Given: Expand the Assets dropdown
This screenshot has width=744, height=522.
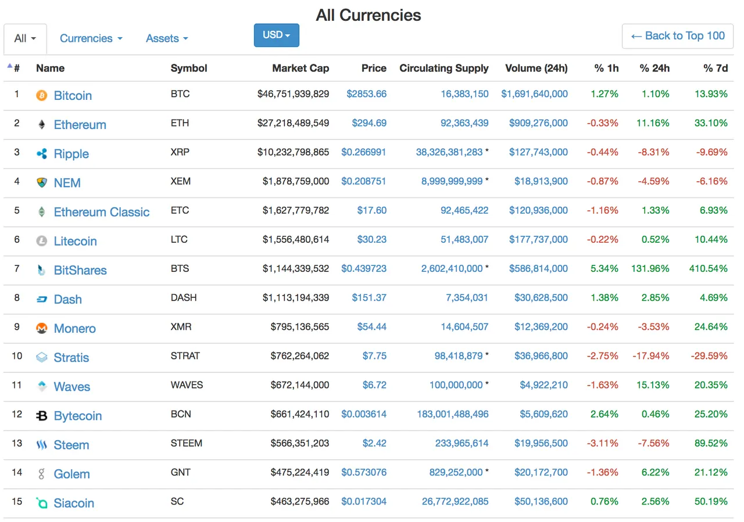Looking at the screenshot, I should coord(167,38).
